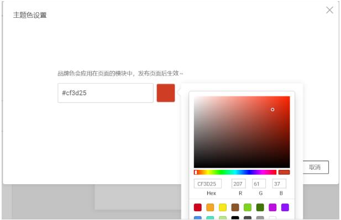
Task: Select the yellow preset color swatch
Action: 223,207
